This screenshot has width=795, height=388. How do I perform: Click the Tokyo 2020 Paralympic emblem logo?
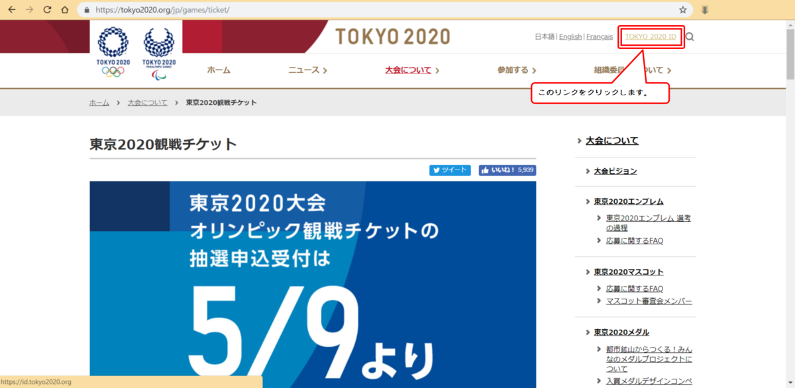[158, 53]
